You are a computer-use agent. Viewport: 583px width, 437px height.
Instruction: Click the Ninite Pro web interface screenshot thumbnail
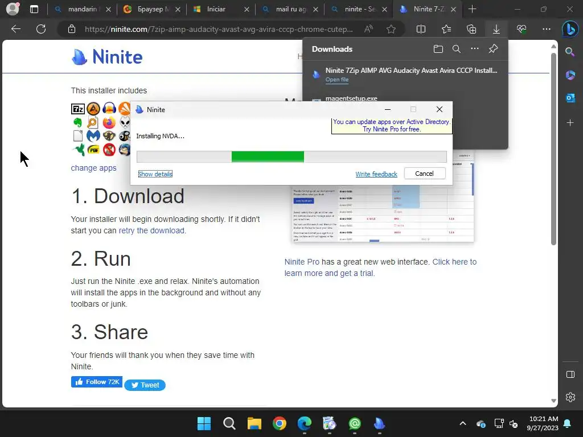(383, 214)
